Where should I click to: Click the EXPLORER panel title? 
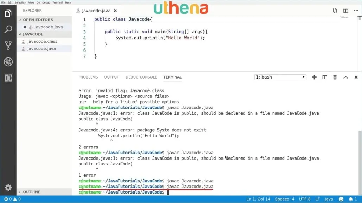32,11
